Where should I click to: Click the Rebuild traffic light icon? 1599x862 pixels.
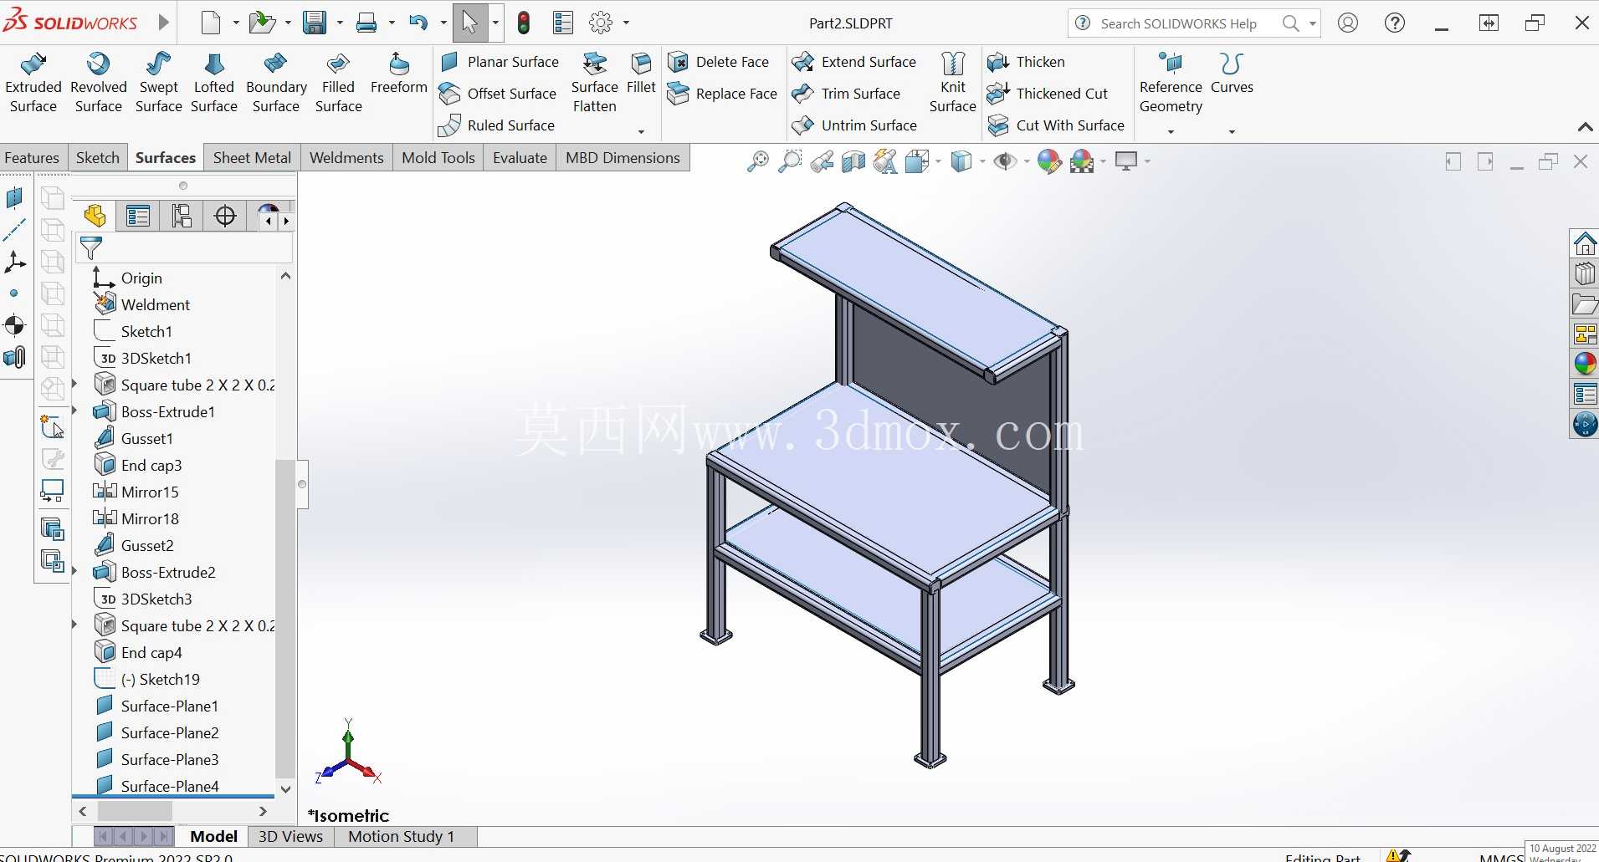coord(524,23)
